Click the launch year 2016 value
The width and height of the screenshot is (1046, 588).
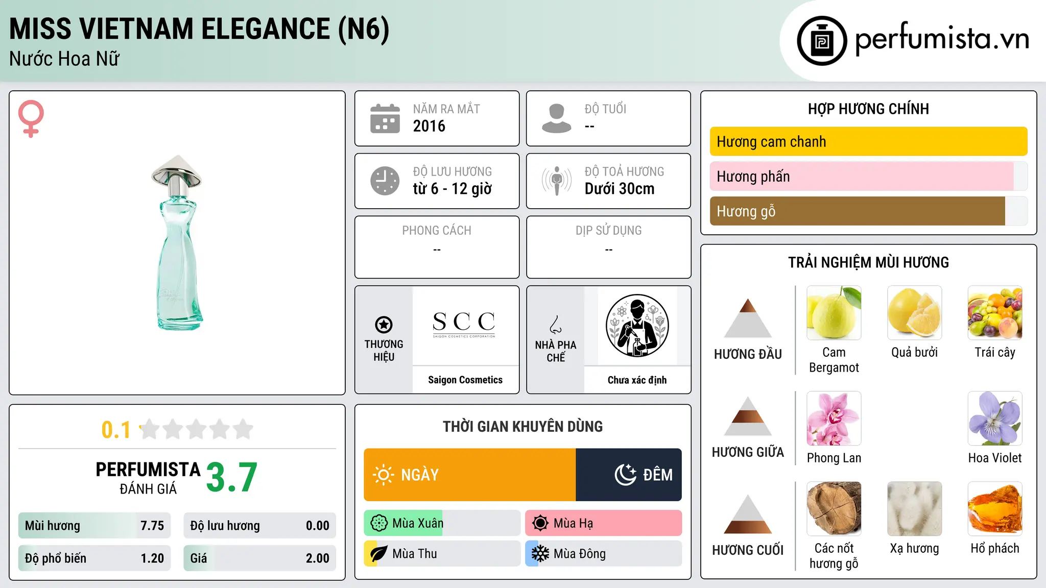(429, 126)
